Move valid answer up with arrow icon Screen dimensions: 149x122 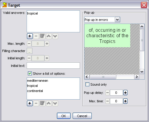pos(49,36)
